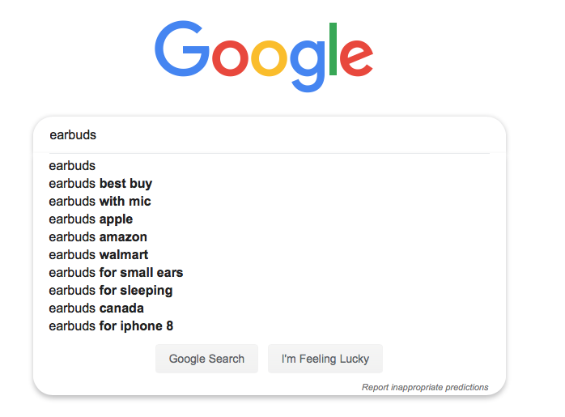
Task: Open the Report inappropriate predictions link
Action: (x=425, y=387)
